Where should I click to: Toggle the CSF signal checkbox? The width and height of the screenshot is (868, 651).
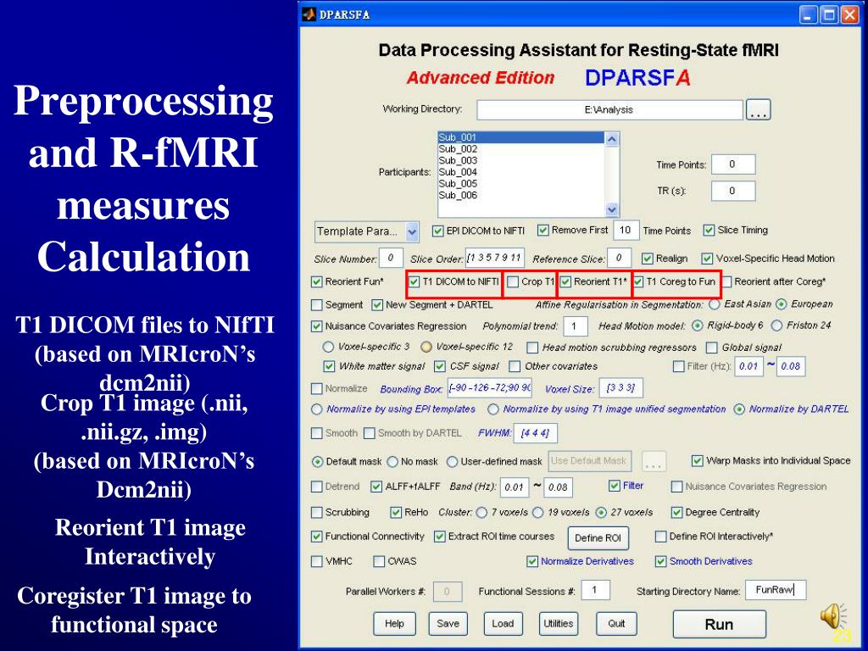coord(440,366)
